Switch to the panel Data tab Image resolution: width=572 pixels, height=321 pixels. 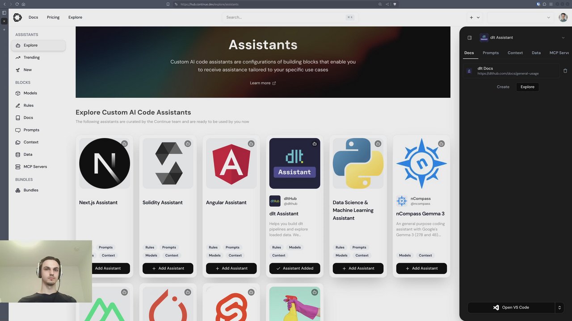pos(536,53)
